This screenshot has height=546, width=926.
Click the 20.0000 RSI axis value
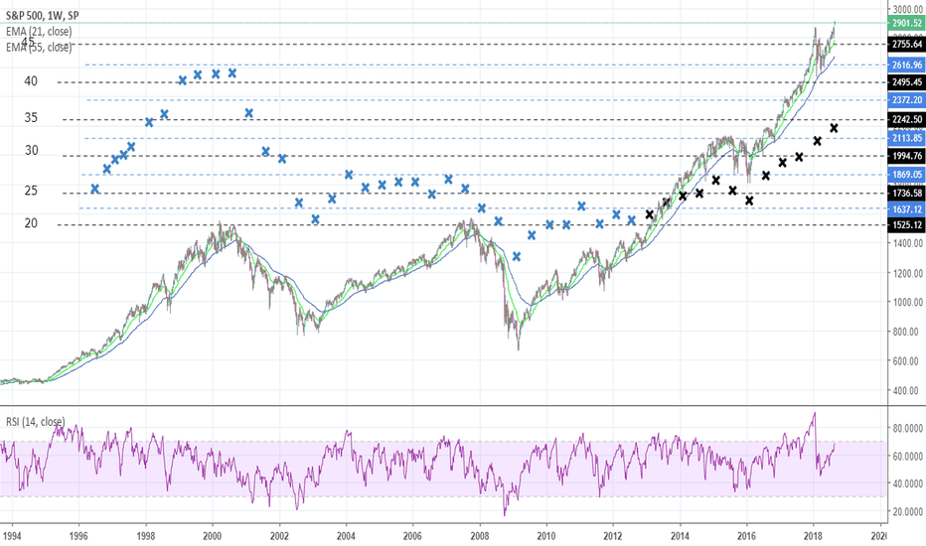pos(909,512)
